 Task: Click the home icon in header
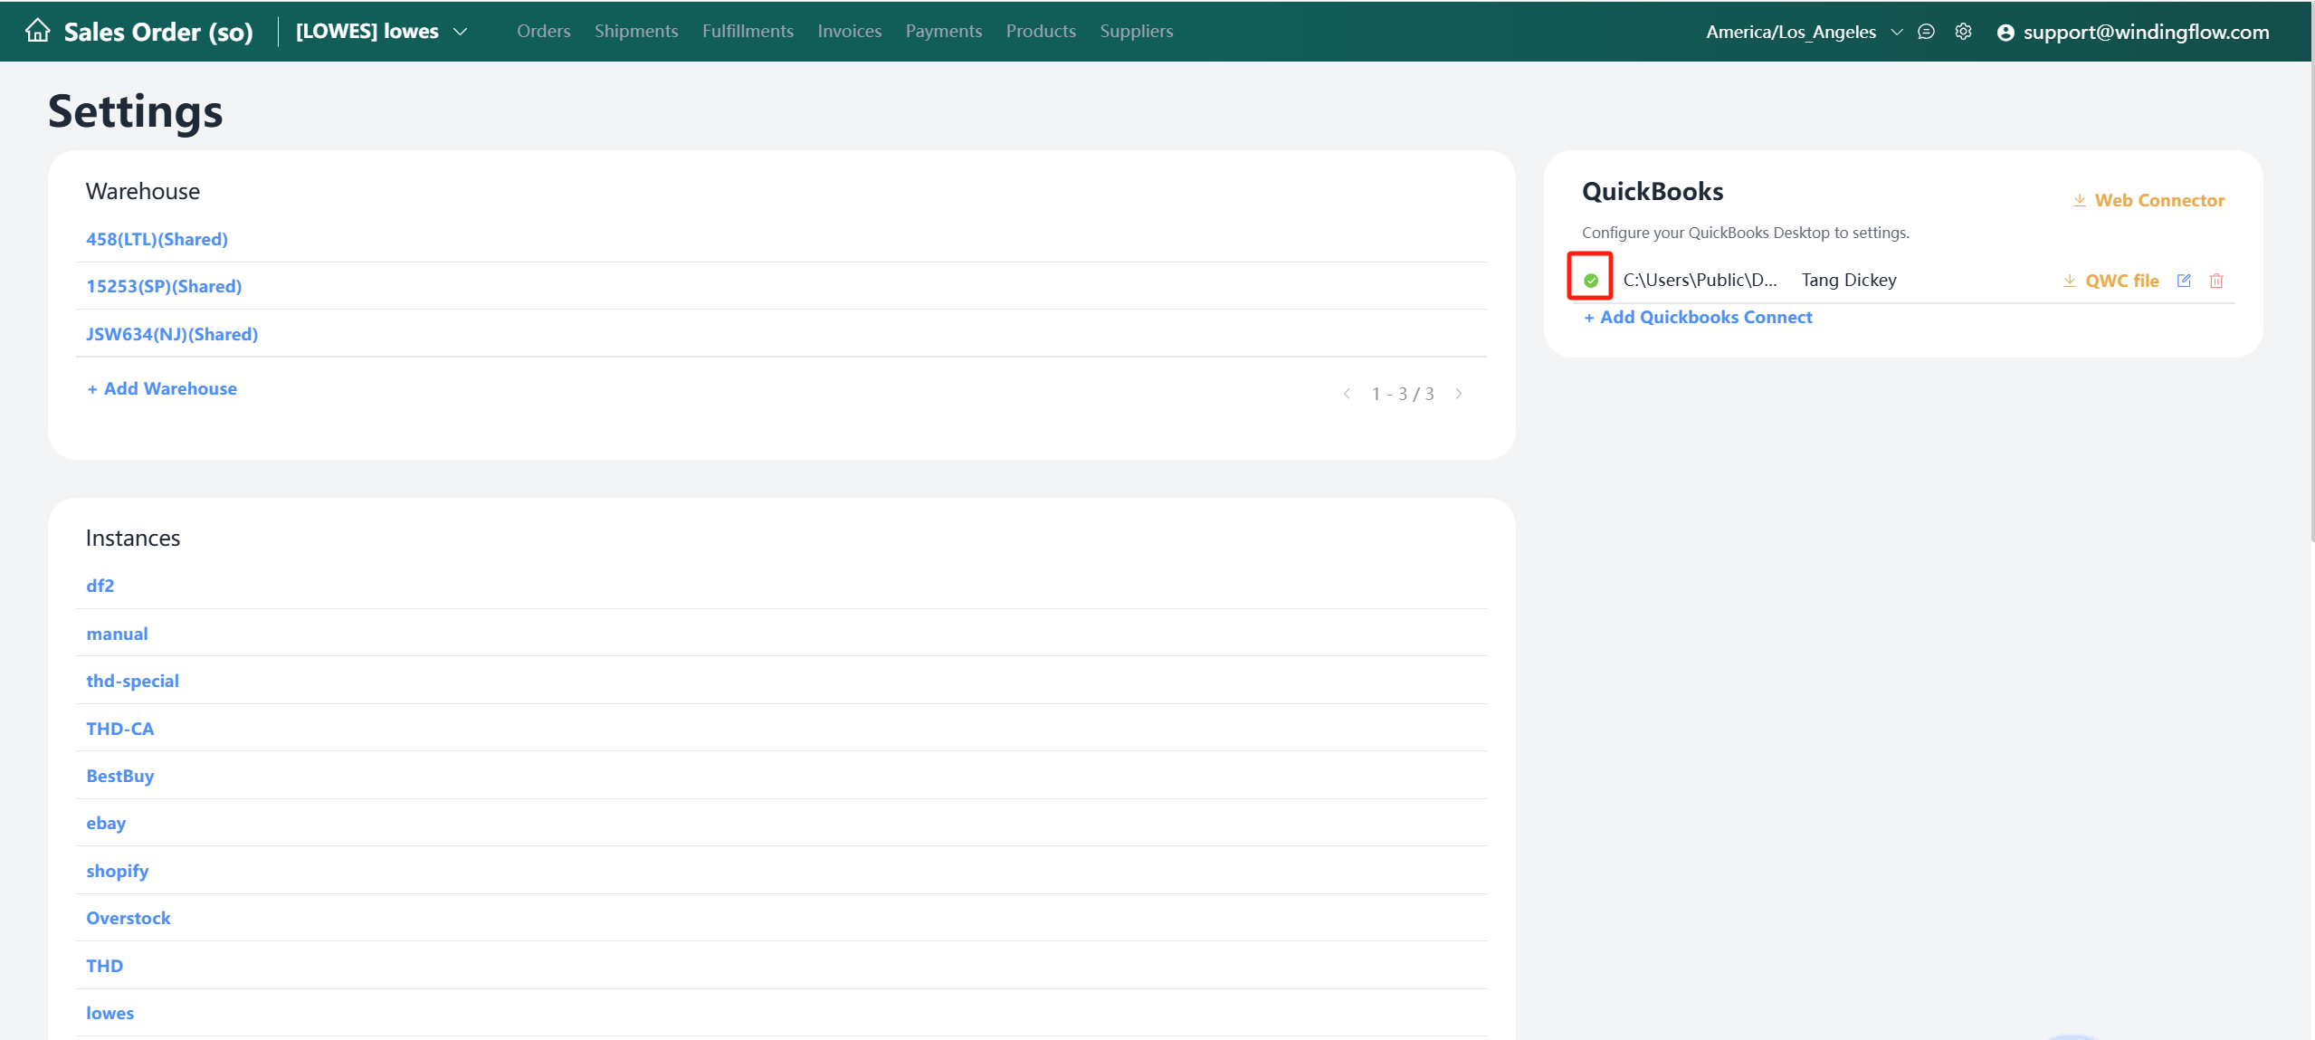37,31
